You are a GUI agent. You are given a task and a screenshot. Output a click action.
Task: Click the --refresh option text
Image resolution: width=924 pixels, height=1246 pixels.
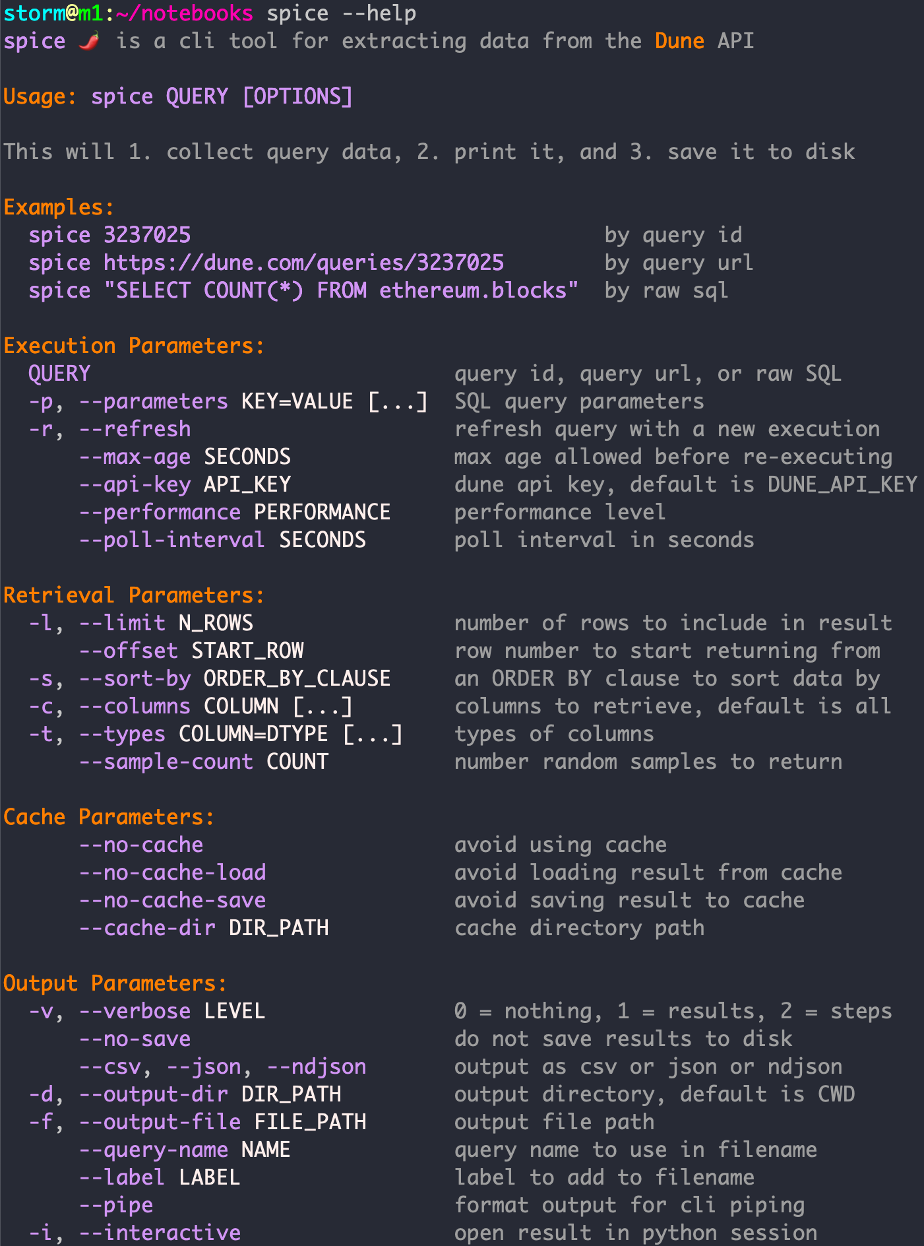[135, 429]
